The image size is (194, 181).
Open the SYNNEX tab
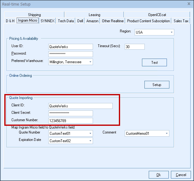(x=47, y=21)
